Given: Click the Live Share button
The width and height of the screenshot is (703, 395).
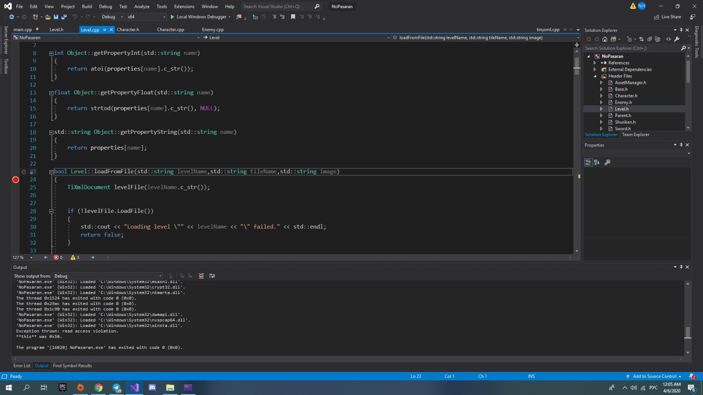Looking at the screenshot, I should pyautogui.click(x=667, y=17).
